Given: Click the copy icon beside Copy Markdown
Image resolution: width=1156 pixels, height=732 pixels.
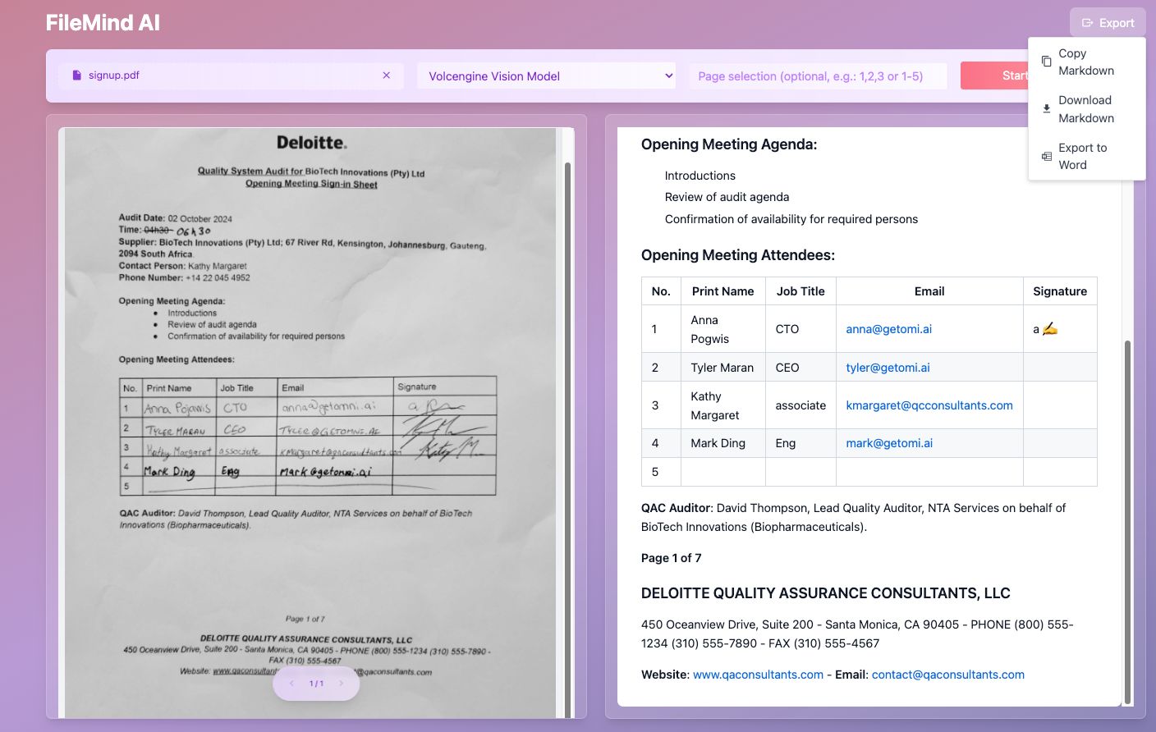Looking at the screenshot, I should coord(1046,62).
